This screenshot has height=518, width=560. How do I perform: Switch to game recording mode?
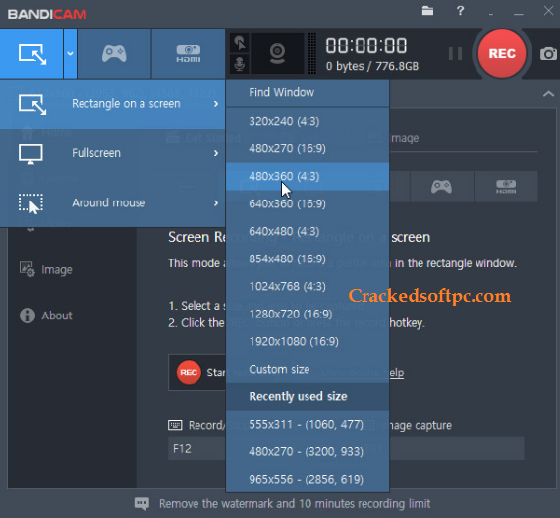(x=114, y=54)
